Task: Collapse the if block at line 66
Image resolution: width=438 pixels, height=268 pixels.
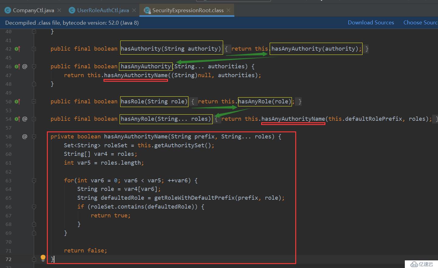Action: tap(34, 207)
